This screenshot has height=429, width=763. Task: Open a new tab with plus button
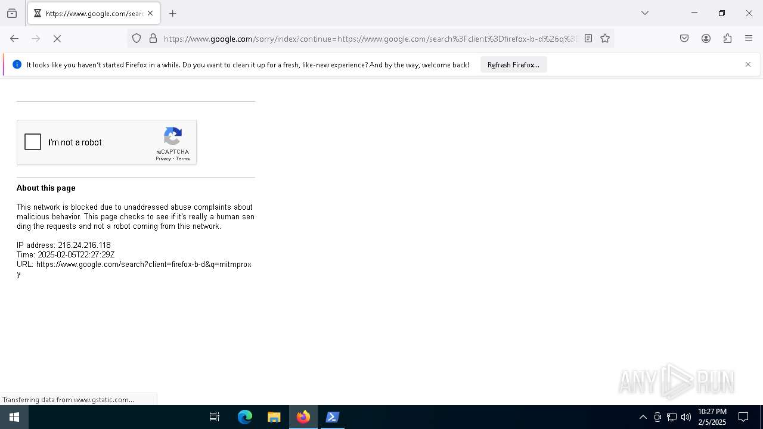pos(173,13)
